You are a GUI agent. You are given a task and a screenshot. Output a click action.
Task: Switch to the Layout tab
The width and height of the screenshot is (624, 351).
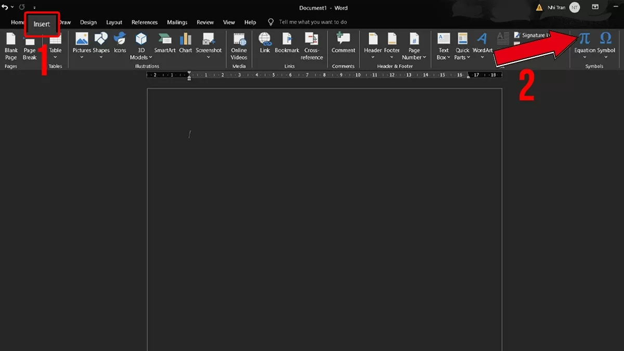tap(114, 22)
